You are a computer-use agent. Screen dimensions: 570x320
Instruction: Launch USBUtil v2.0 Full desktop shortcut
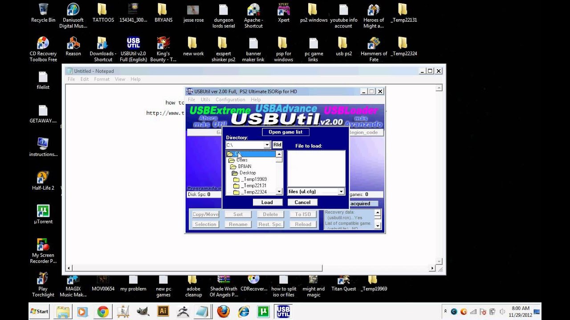pos(133,49)
